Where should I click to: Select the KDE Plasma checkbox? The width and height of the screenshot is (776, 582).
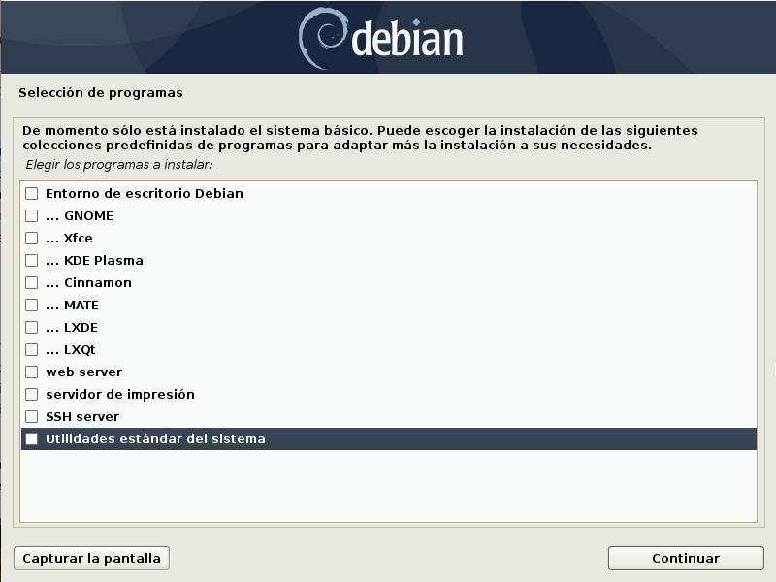[x=32, y=260]
